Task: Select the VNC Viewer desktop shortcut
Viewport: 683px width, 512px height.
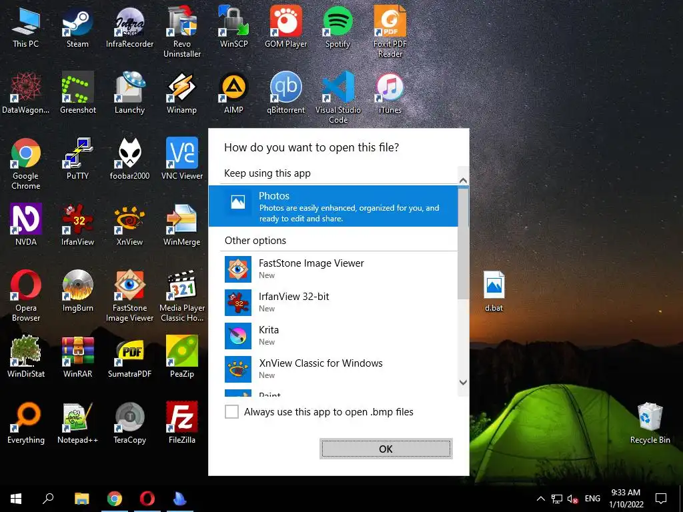Action: 182,159
